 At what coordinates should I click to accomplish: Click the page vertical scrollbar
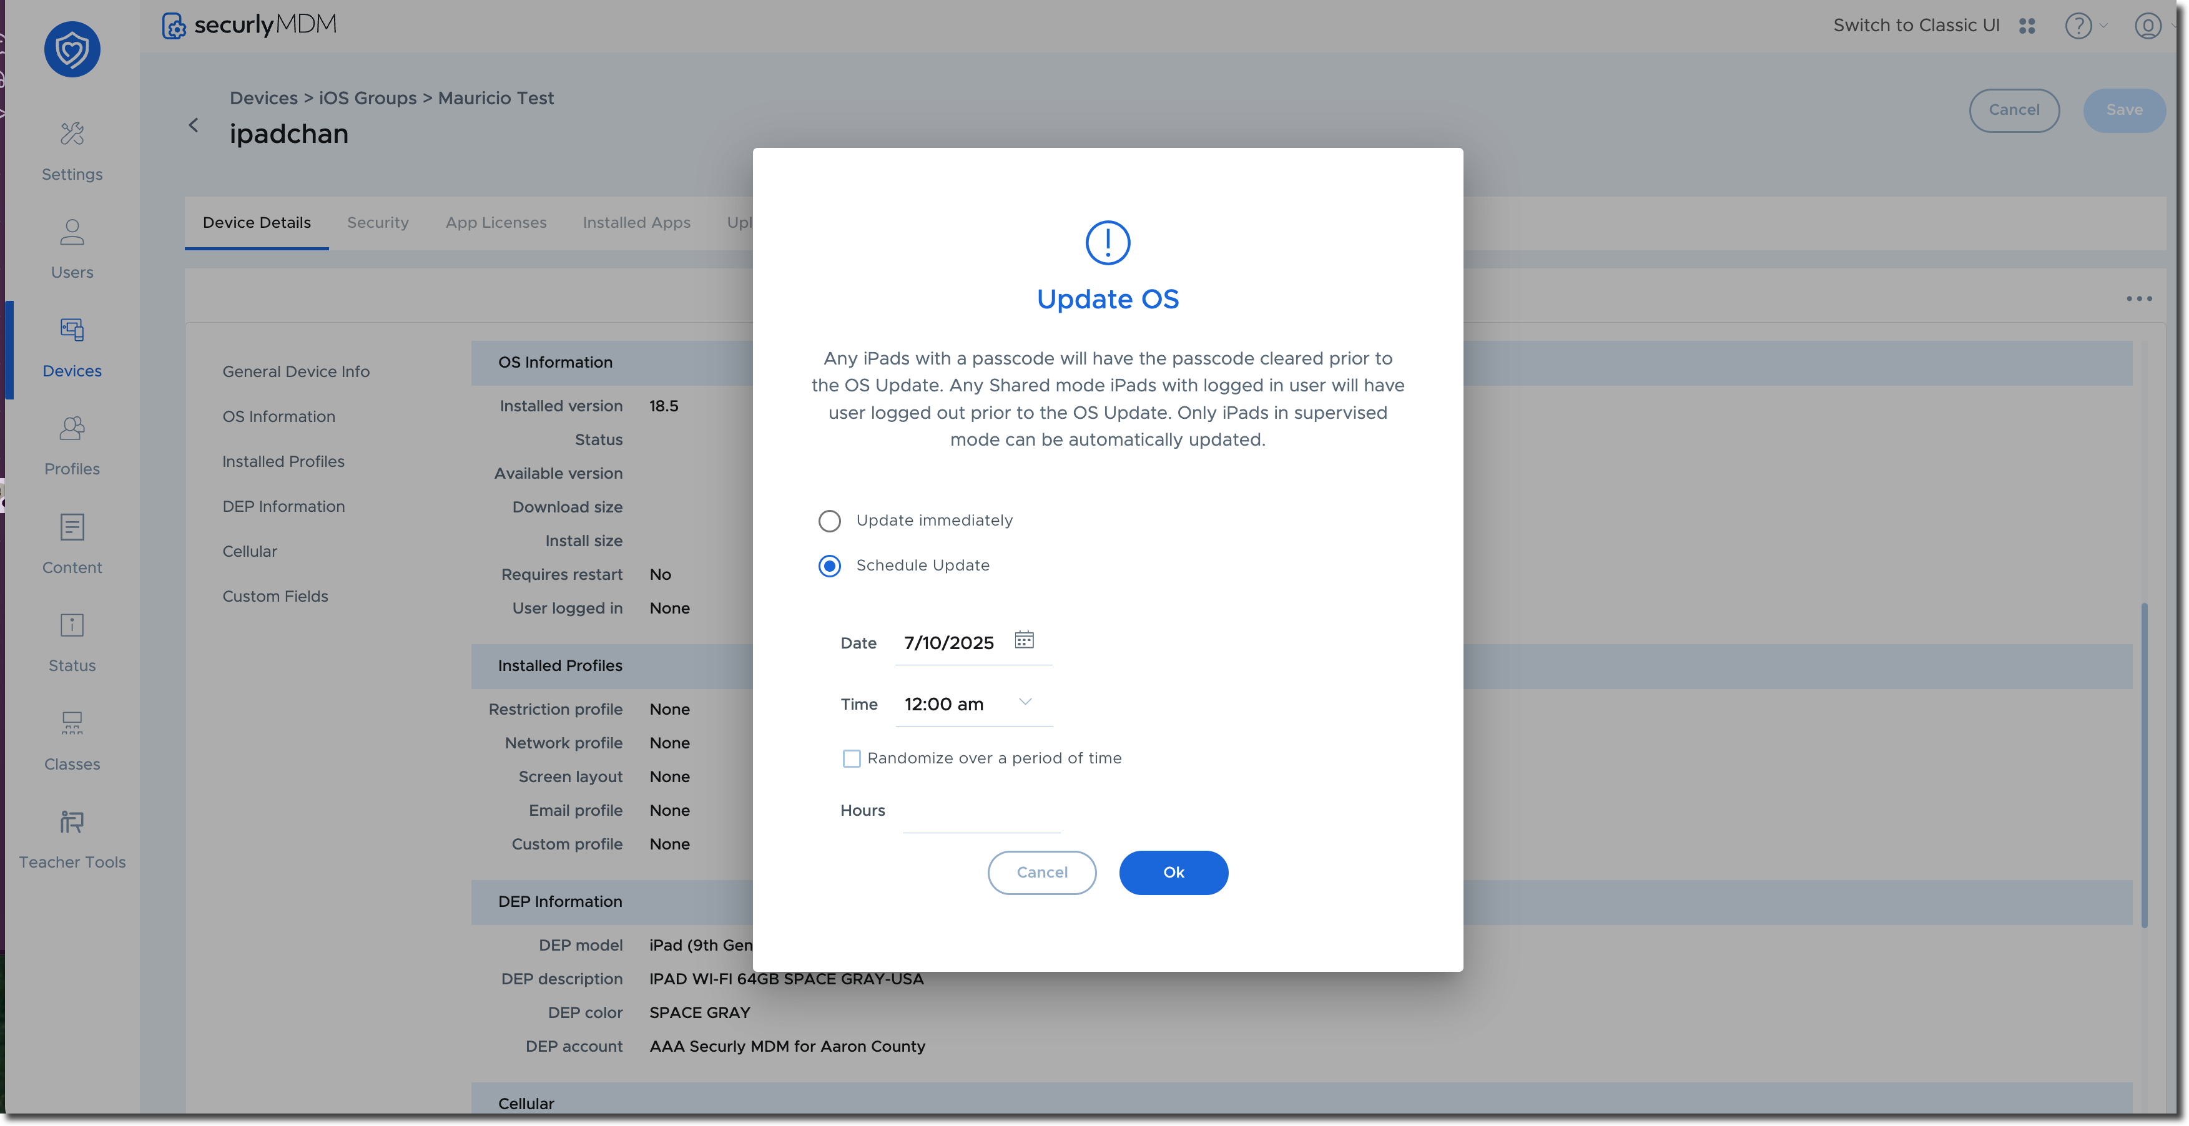click(2144, 765)
